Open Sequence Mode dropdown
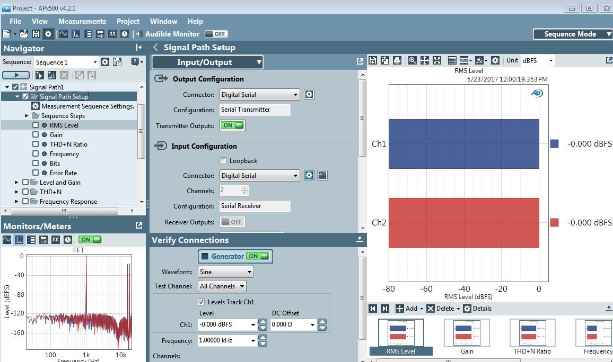The width and height of the screenshot is (613, 362). 572,34
